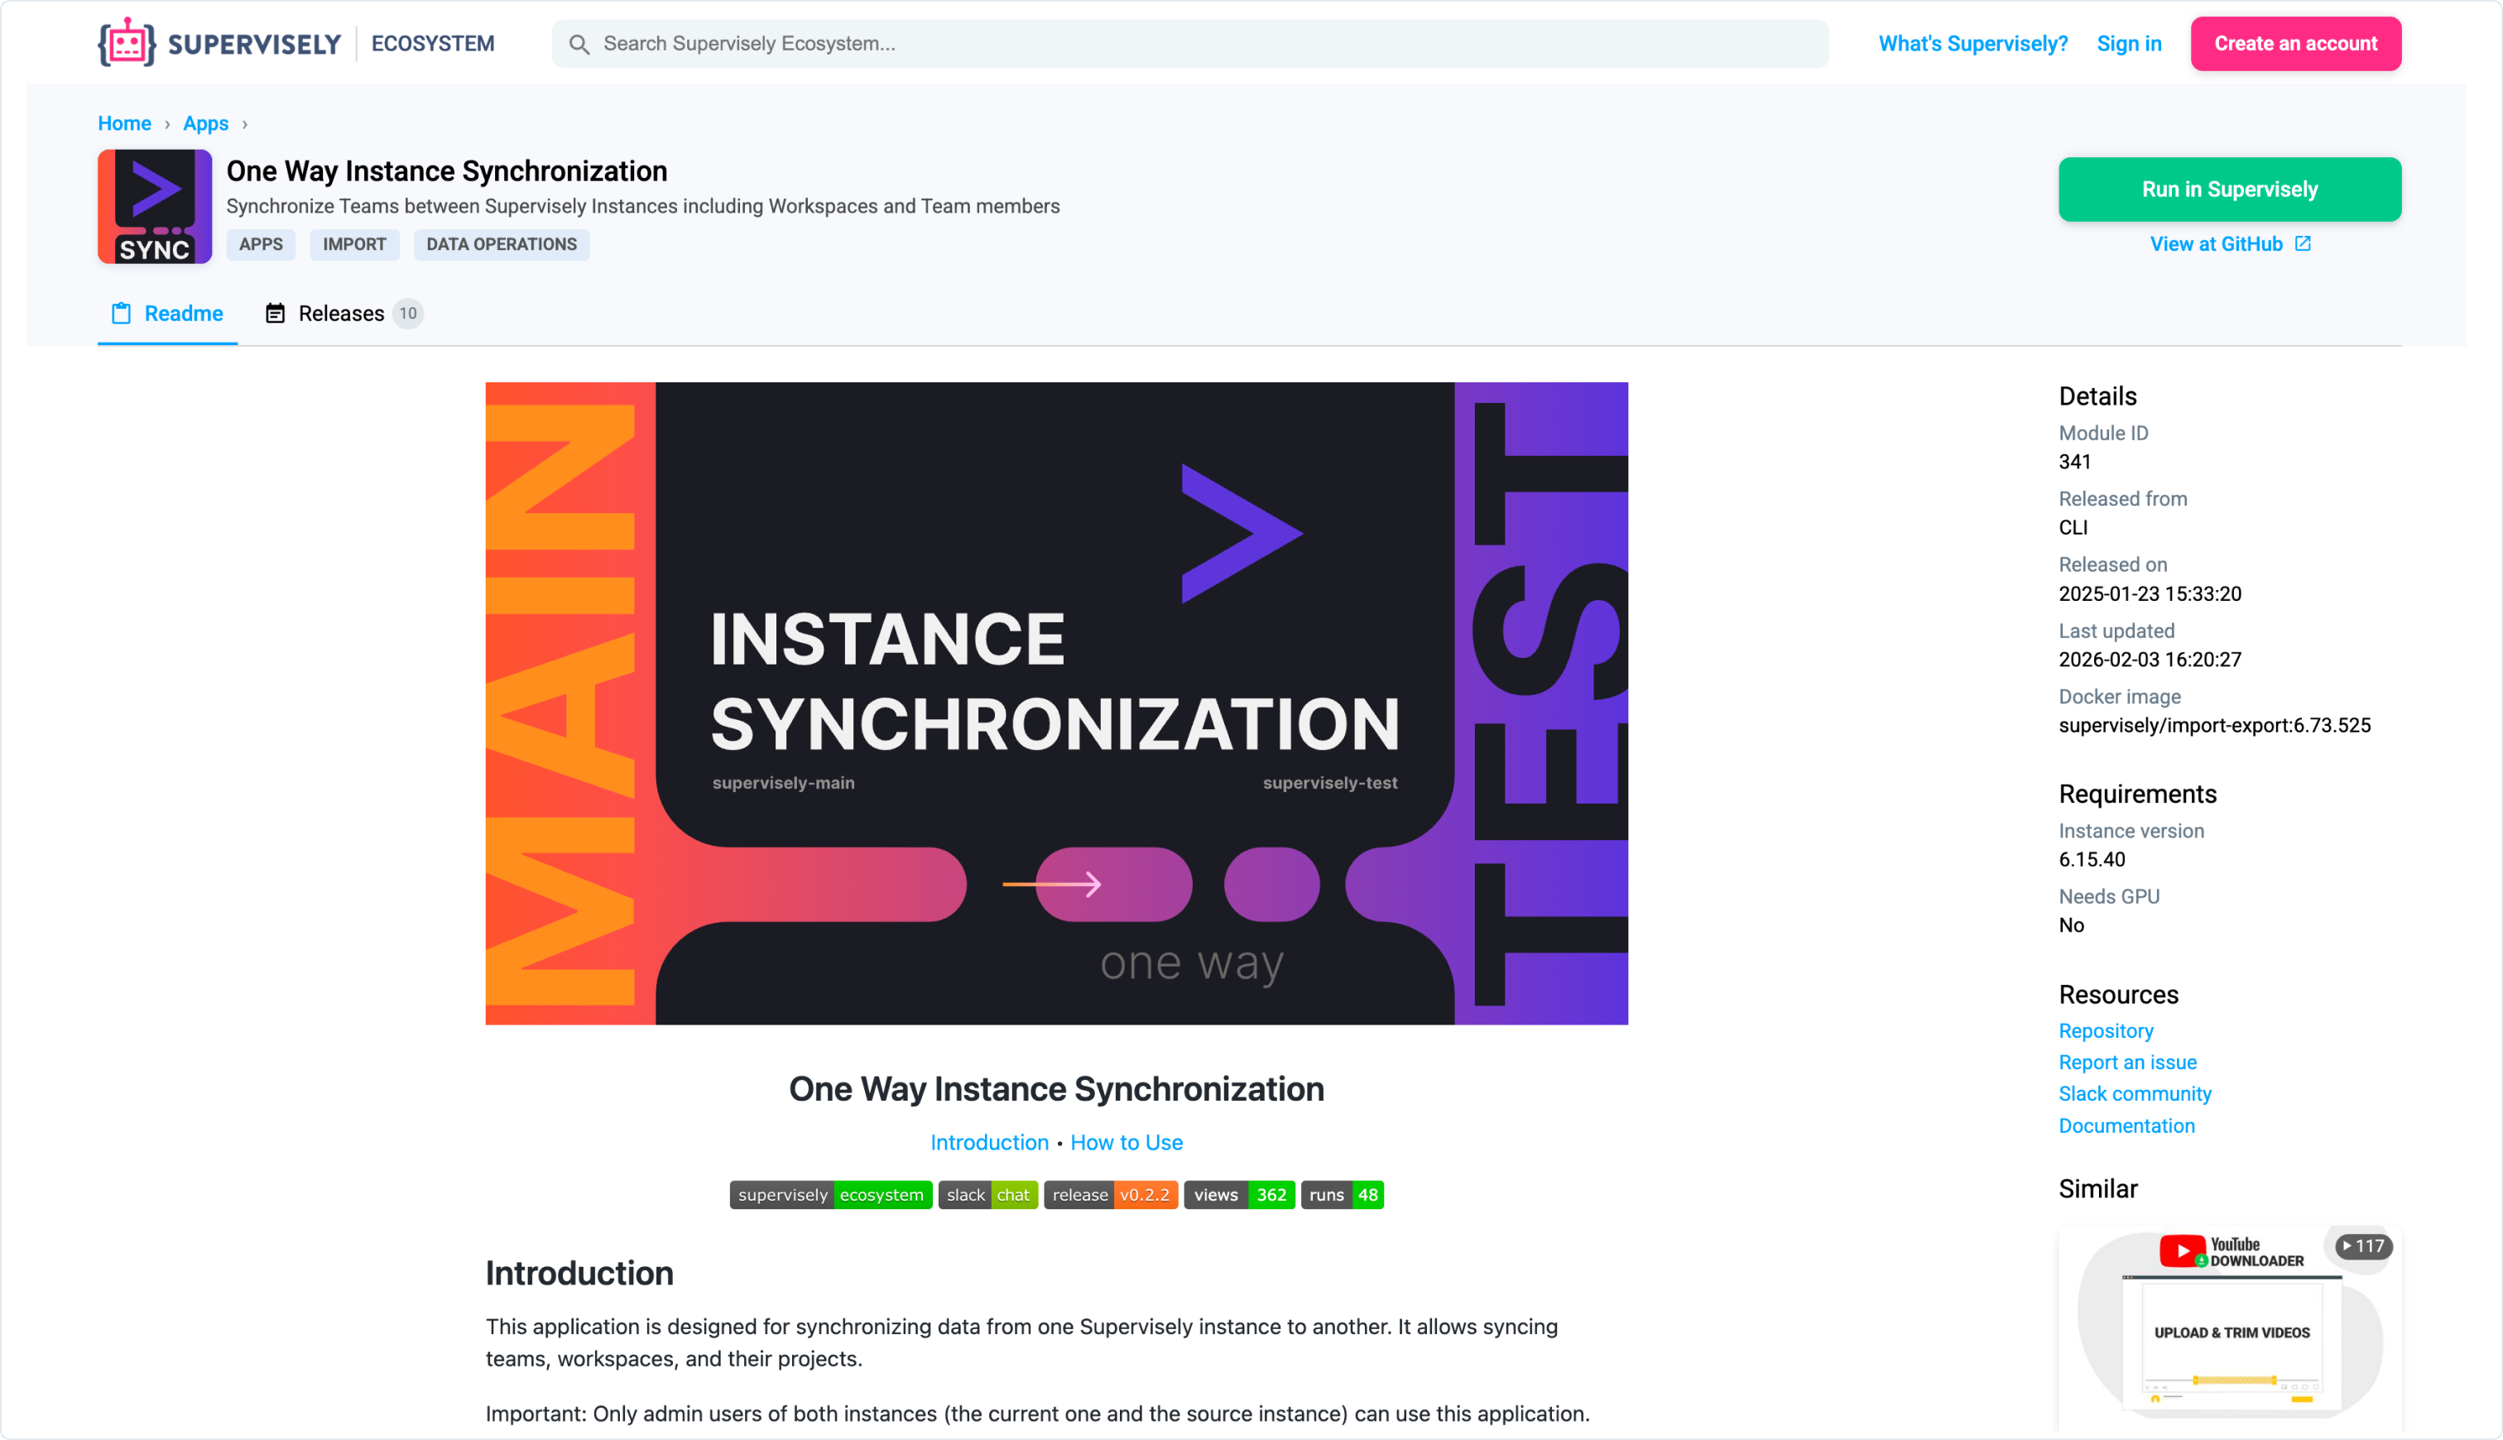Click the Releases calendar icon
The image size is (2503, 1440).
pyautogui.click(x=275, y=314)
